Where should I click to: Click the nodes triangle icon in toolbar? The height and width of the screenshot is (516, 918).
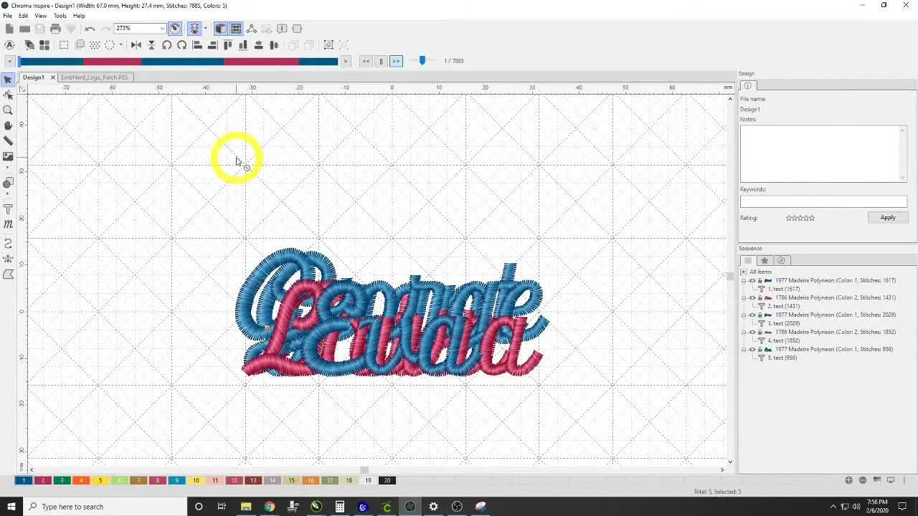click(252, 29)
